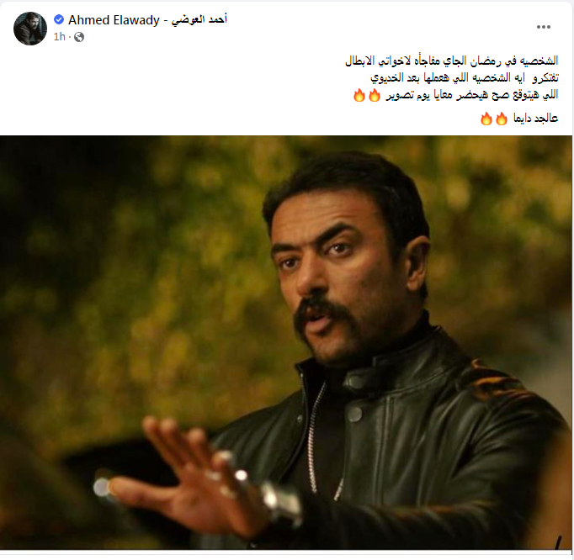Click the leftmost fire emoji on the تصوير line
The image size is (574, 560).
coord(359,95)
